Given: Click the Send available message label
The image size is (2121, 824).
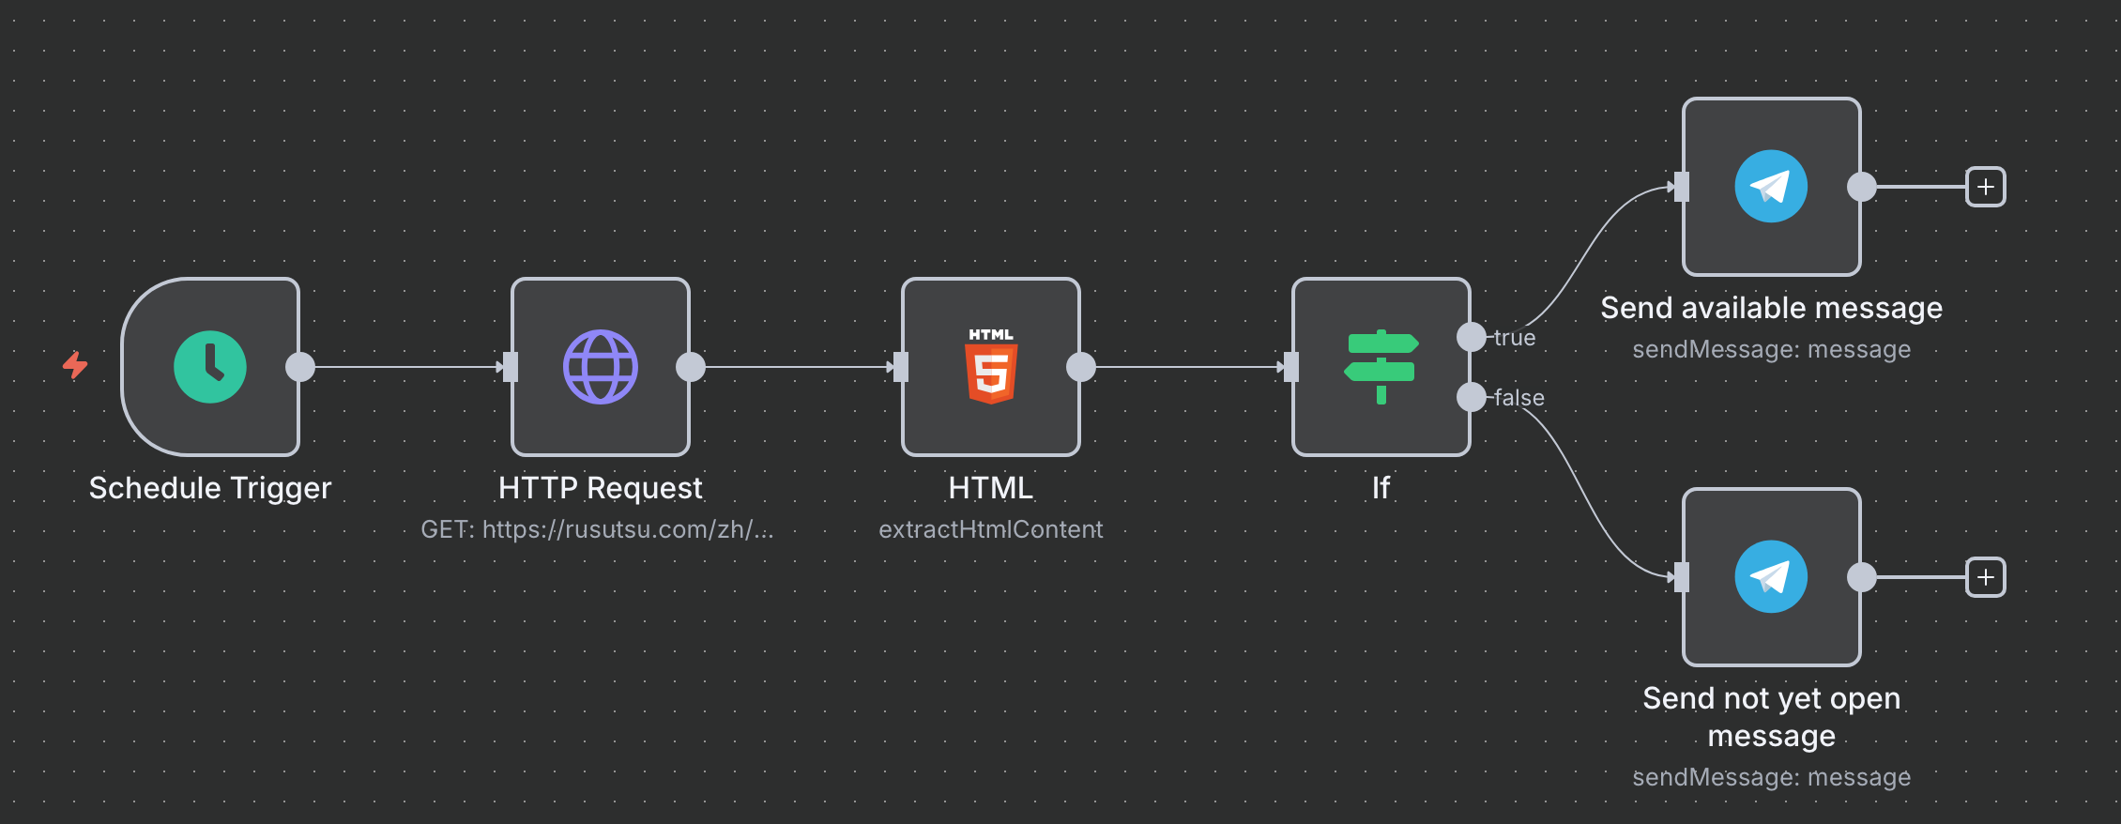Looking at the screenshot, I should point(1771,308).
